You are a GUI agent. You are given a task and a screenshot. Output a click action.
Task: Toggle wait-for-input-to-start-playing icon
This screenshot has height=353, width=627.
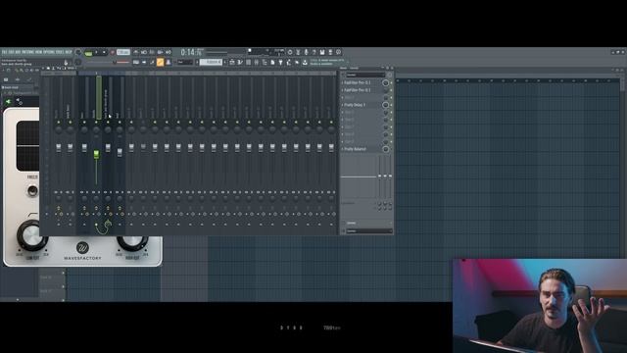[x=144, y=52]
